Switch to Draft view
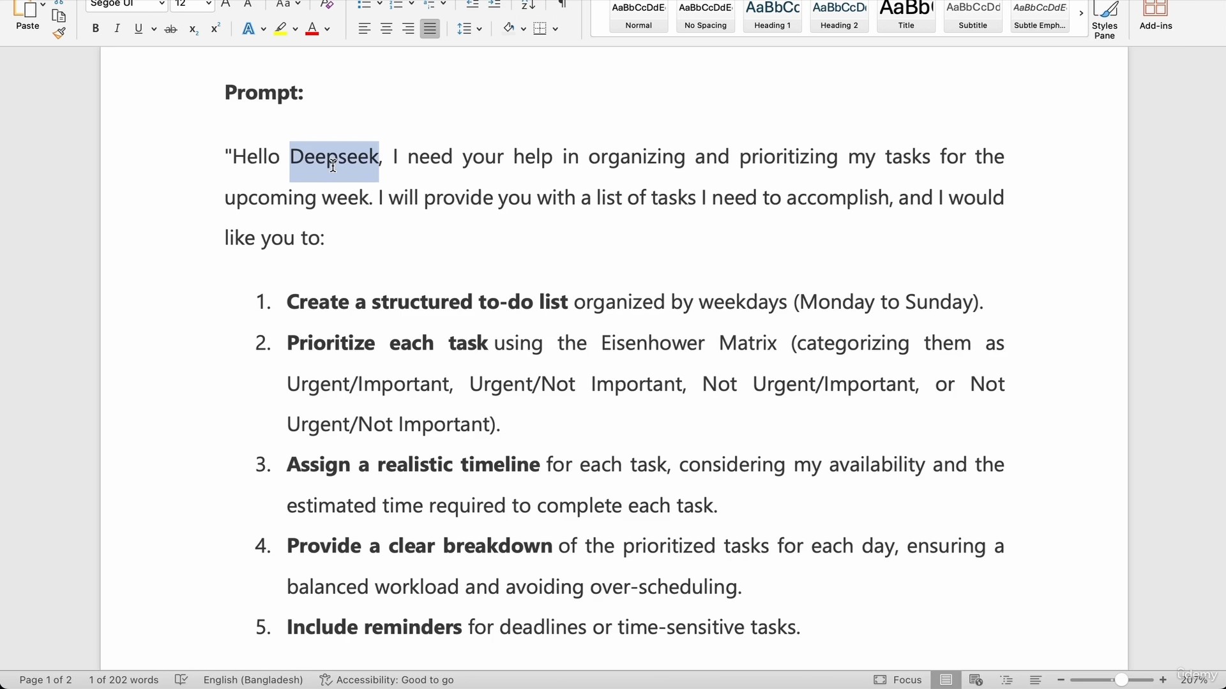This screenshot has width=1226, height=689. point(1036,680)
